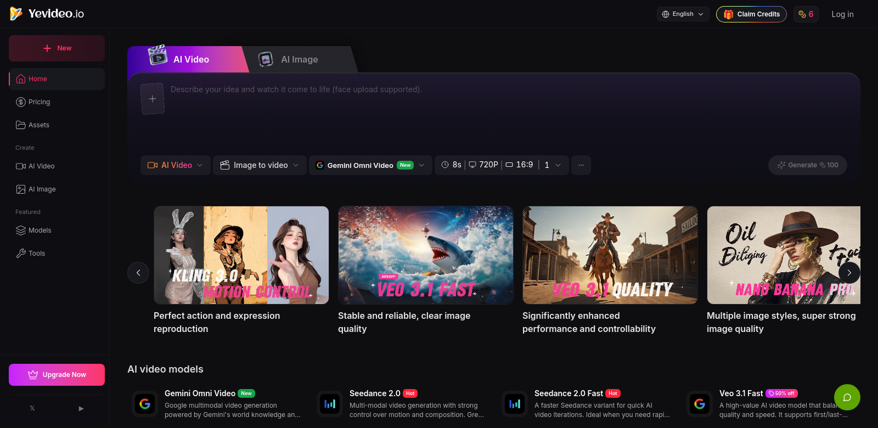This screenshot has width=878, height=428.
Task: Click the X social icon in sidebar
Action: [32, 408]
